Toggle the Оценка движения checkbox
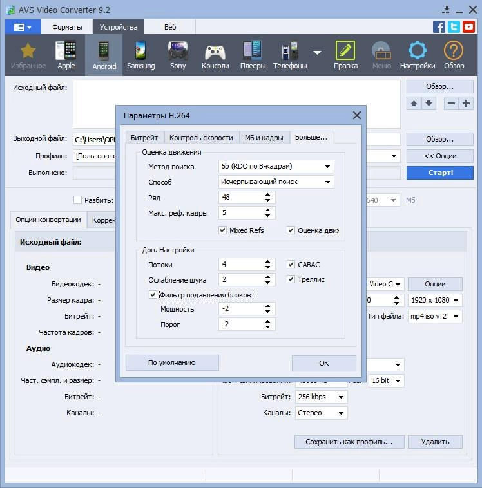 291,230
